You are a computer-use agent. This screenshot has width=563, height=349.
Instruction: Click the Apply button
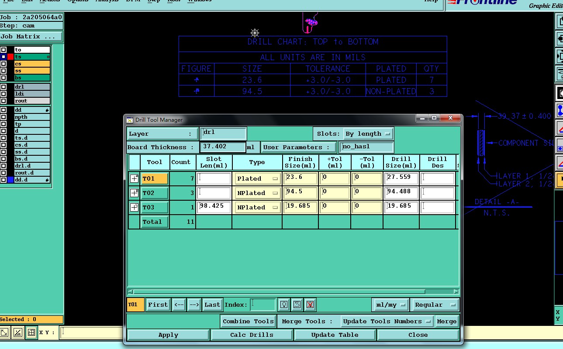tap(168, 335)
